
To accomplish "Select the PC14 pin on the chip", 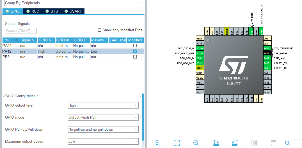I will click(x=200, y=48).
